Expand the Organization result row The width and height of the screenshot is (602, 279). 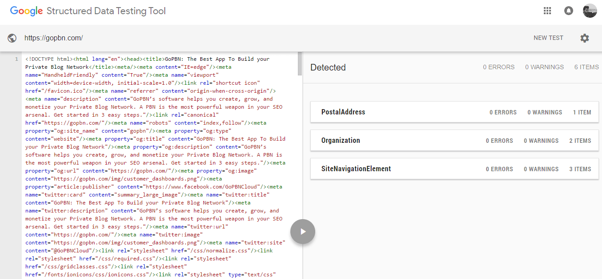(x=455, y=141)
